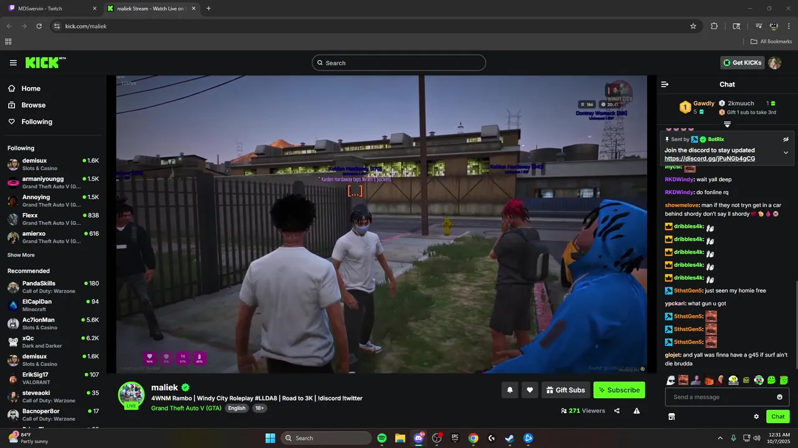Open demisux channel under Following

pos(53,164)
